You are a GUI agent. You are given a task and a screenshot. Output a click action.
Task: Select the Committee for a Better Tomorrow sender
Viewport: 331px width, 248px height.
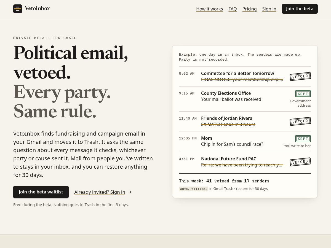click(237, 73)
